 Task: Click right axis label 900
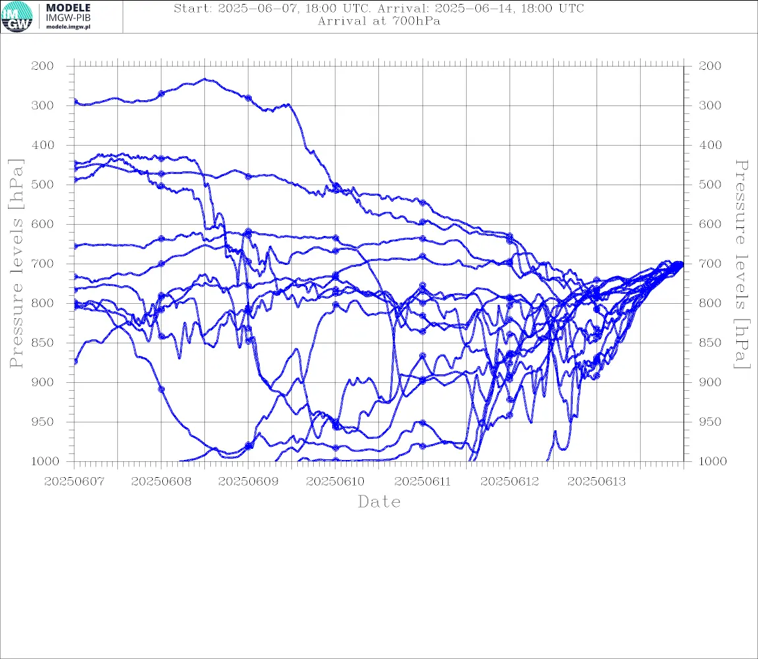(710, 382)
